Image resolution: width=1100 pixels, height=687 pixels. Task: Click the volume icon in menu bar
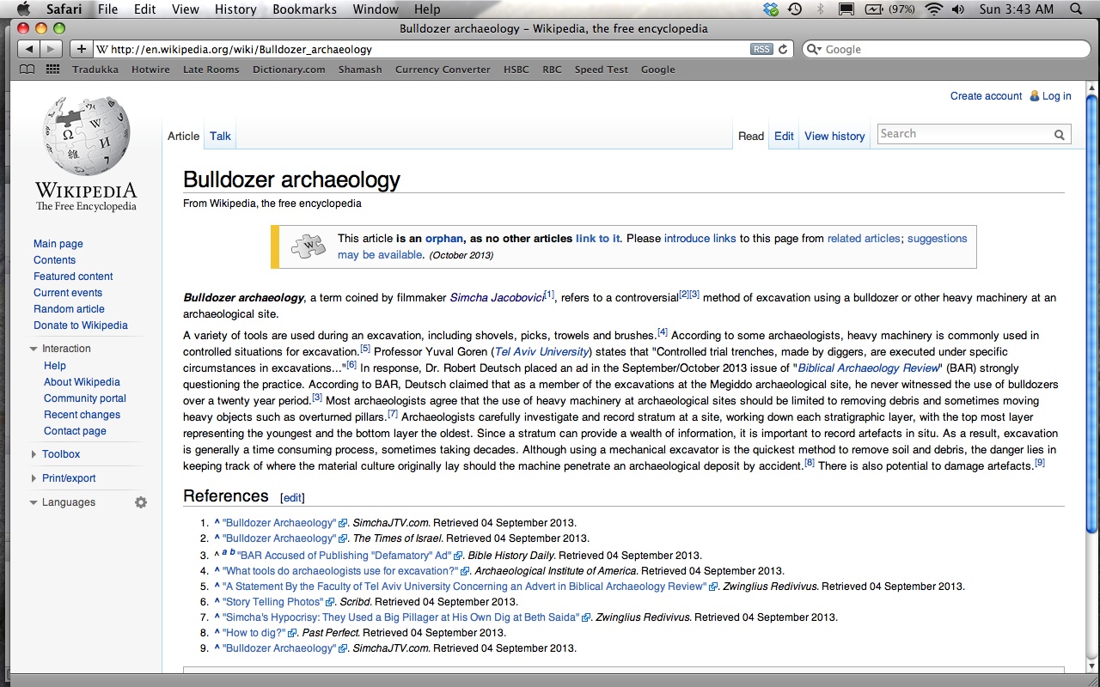click(x=957, y=9)
